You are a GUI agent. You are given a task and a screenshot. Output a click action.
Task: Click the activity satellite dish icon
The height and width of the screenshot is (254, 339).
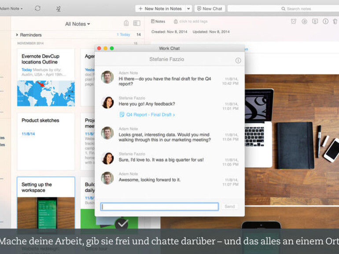click(59, 9)
